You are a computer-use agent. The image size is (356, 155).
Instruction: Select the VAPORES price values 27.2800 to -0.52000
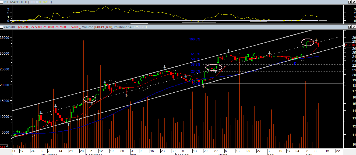pyautogui.click(x=49, y=27)
